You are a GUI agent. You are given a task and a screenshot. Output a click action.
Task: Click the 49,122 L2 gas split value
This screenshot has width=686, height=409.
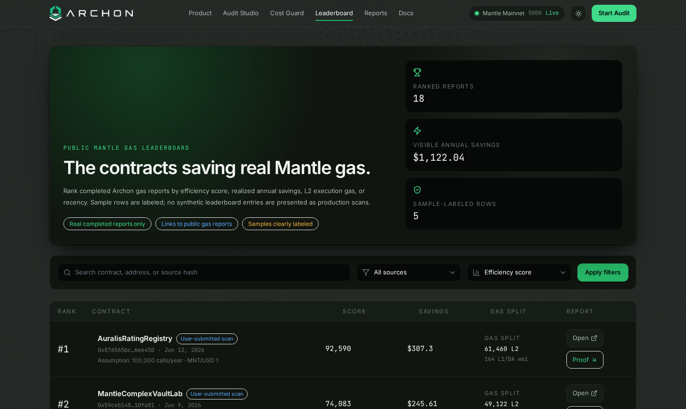pyautogui.click(x=502, y=404)
